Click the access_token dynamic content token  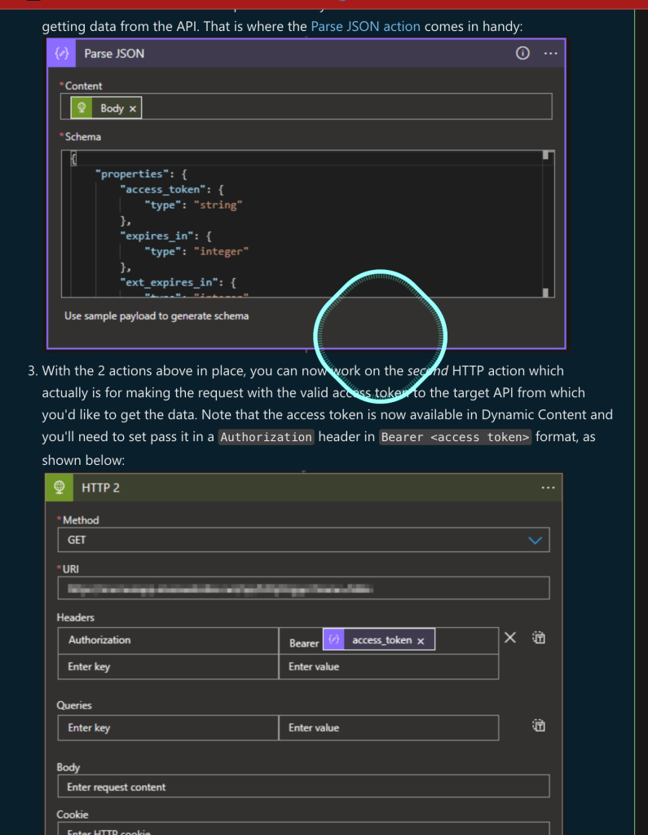(x=378, y=639)
